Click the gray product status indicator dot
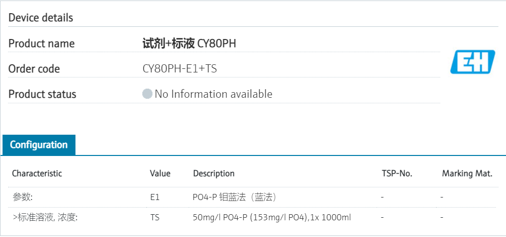This screenshot has height=237, width=506. (147, 94)
